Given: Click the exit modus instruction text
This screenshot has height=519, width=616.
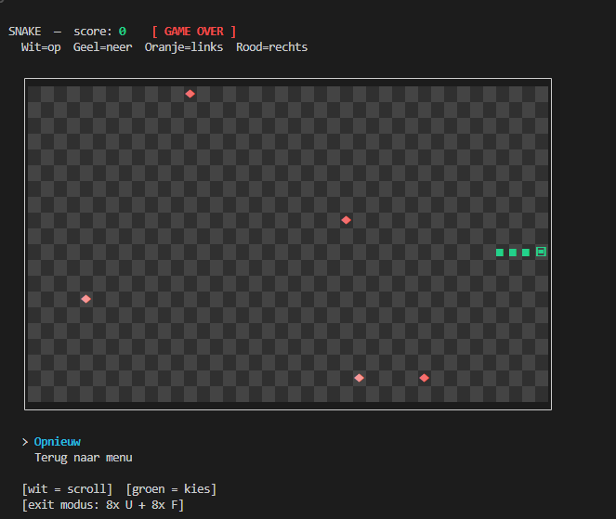Looking at the screenshot, I should 103,505.
